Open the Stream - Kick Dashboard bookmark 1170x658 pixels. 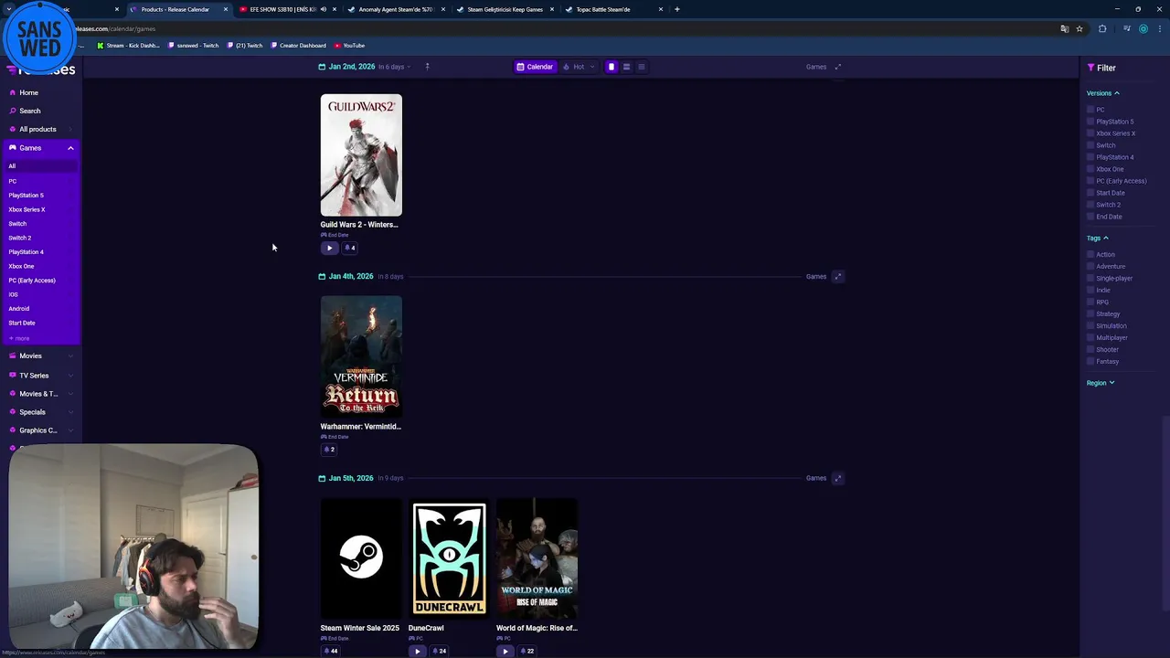point(128,46)
